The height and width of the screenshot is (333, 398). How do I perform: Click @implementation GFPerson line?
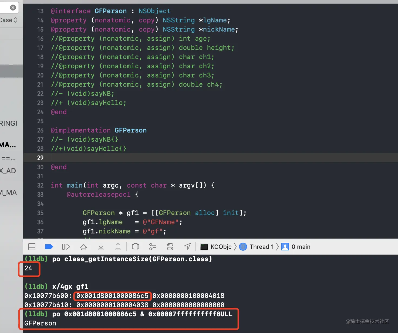coord(99,130)
